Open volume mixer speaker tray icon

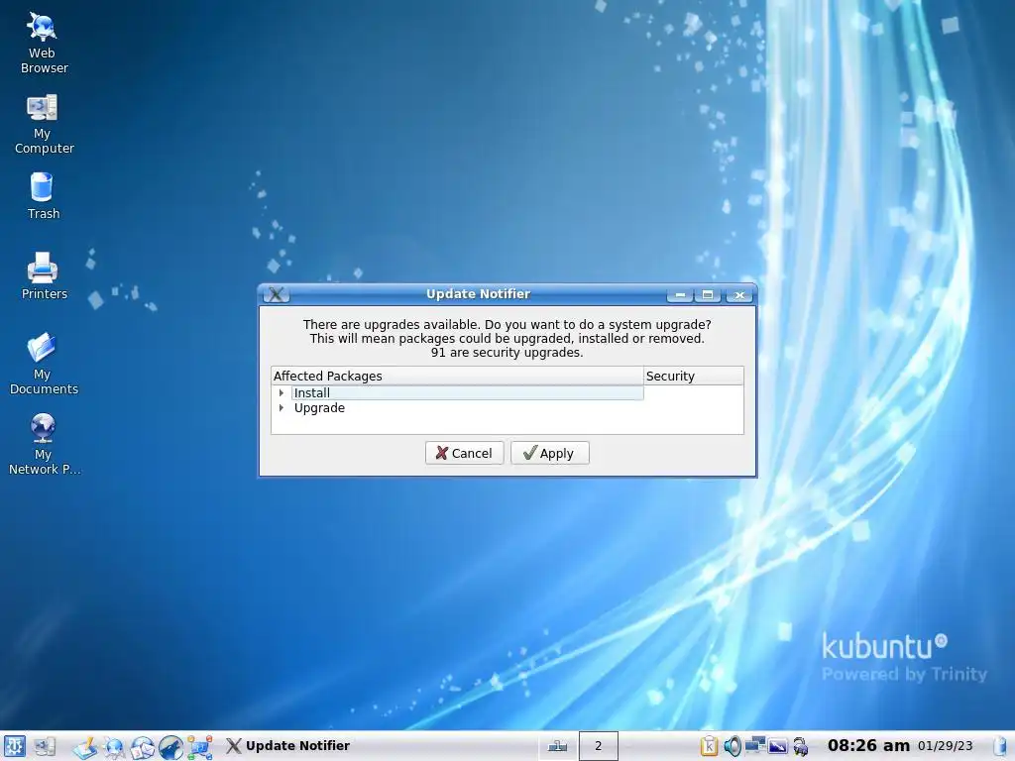coord(733,746)
